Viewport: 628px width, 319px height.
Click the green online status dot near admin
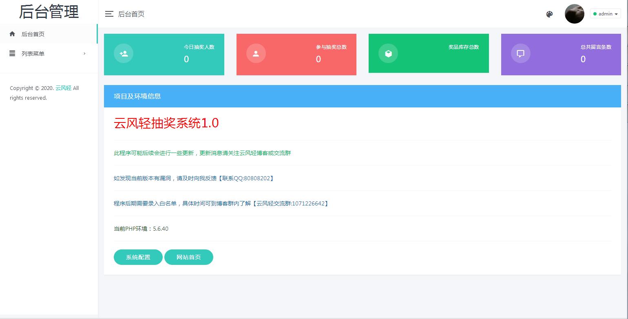tap(596, 13)
